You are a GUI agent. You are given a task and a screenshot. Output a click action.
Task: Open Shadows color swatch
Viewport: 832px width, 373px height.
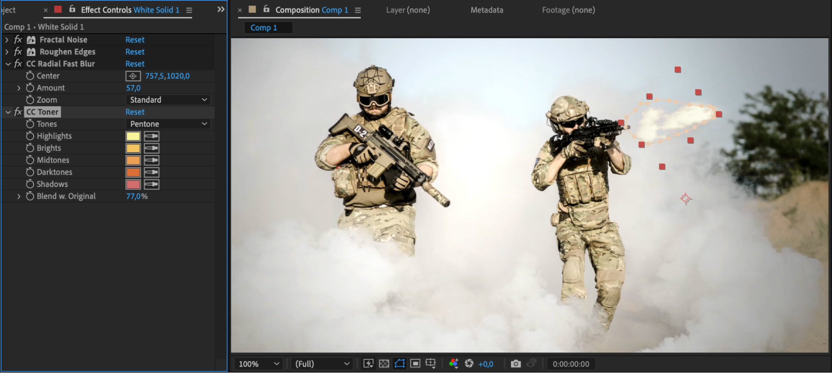[133, 185]
